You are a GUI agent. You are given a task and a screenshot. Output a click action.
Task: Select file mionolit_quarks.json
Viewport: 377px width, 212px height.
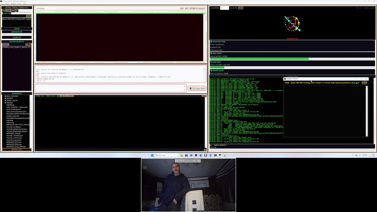click(x=14, y=140)
